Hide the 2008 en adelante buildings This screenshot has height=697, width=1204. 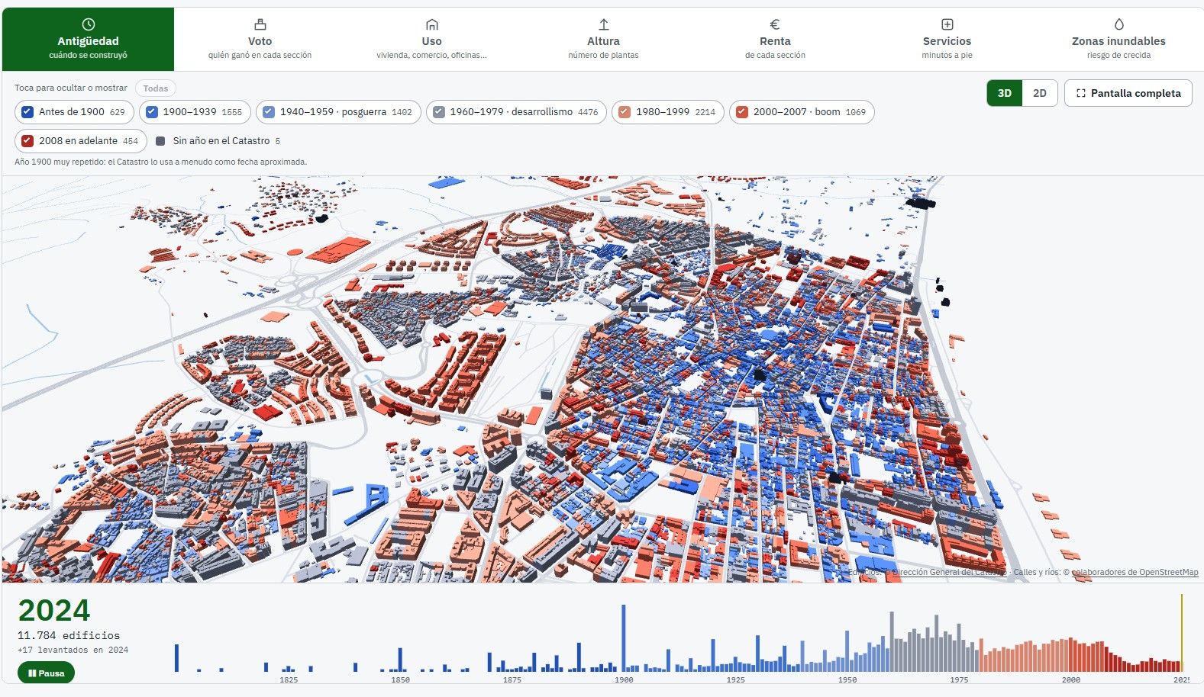point(27,141)
